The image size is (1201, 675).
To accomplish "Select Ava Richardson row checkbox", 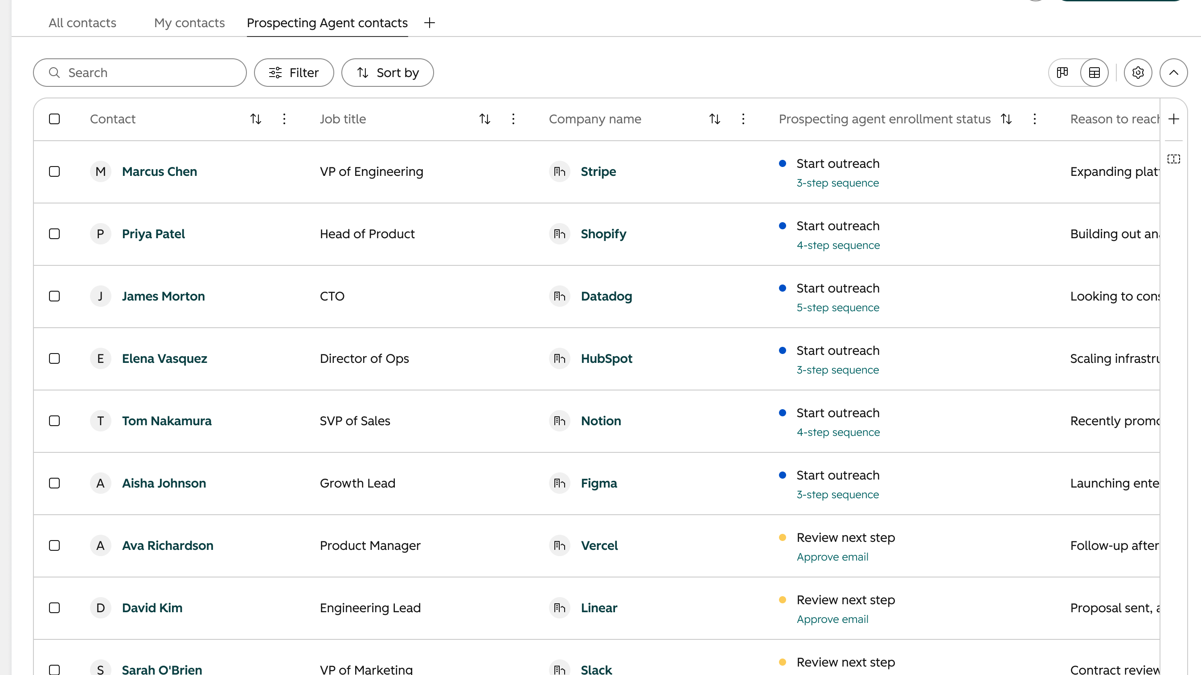I will [54, 546].
